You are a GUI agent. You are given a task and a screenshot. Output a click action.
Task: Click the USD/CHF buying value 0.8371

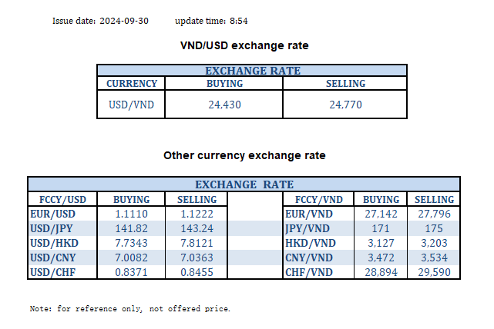point(131,273)
